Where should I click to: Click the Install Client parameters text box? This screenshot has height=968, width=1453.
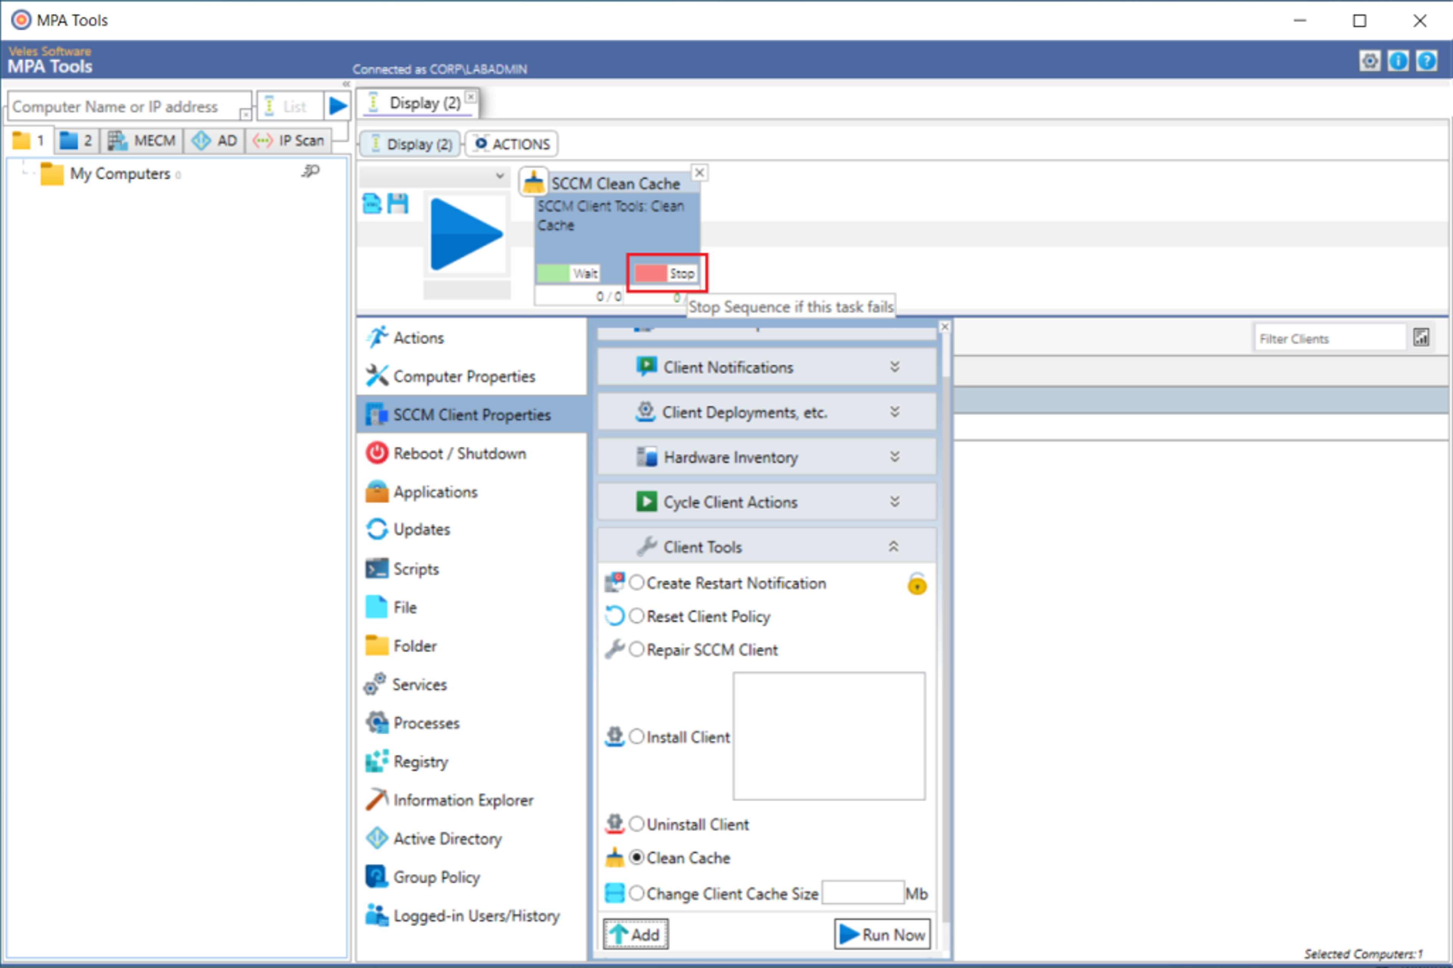829,736
